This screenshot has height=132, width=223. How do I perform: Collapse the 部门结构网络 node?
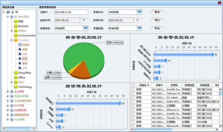(x=8, y=17)
